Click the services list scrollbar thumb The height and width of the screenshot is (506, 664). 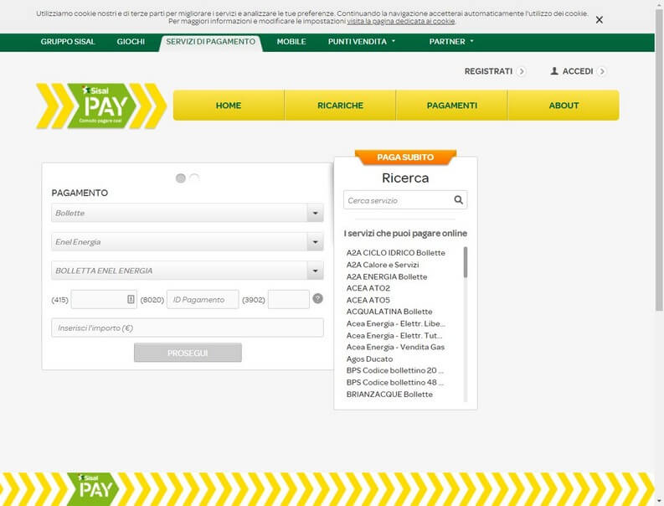pyautogui.click(x=466, y=262)
